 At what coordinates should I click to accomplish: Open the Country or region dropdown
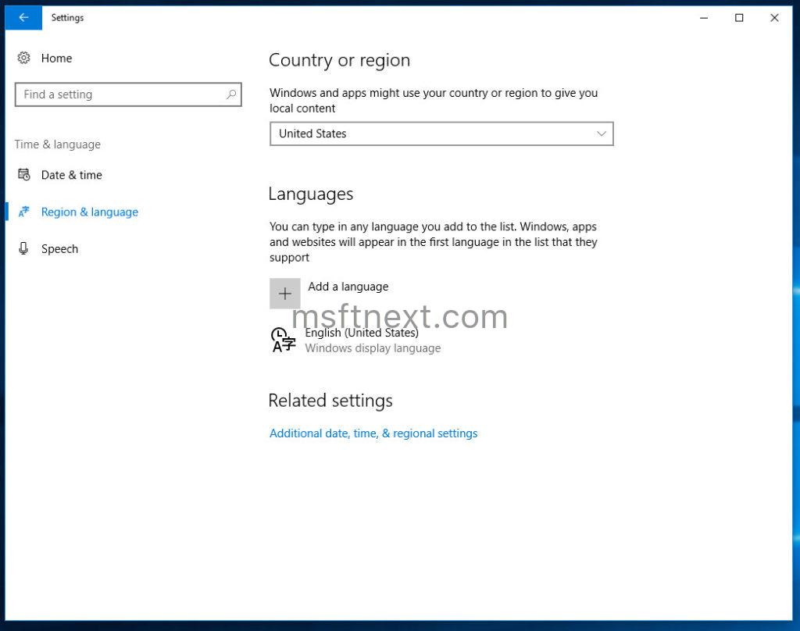pyautogui.click(x=441, y=134)
